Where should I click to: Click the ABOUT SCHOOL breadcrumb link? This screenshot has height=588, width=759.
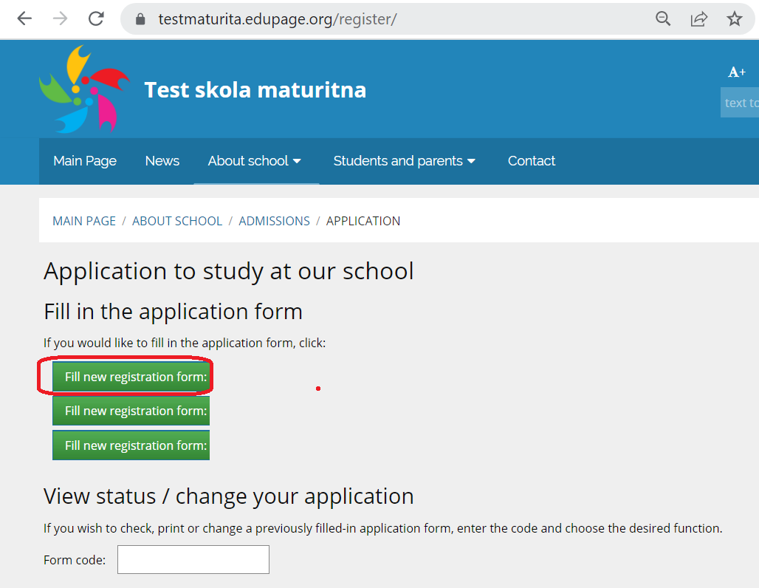177,221
